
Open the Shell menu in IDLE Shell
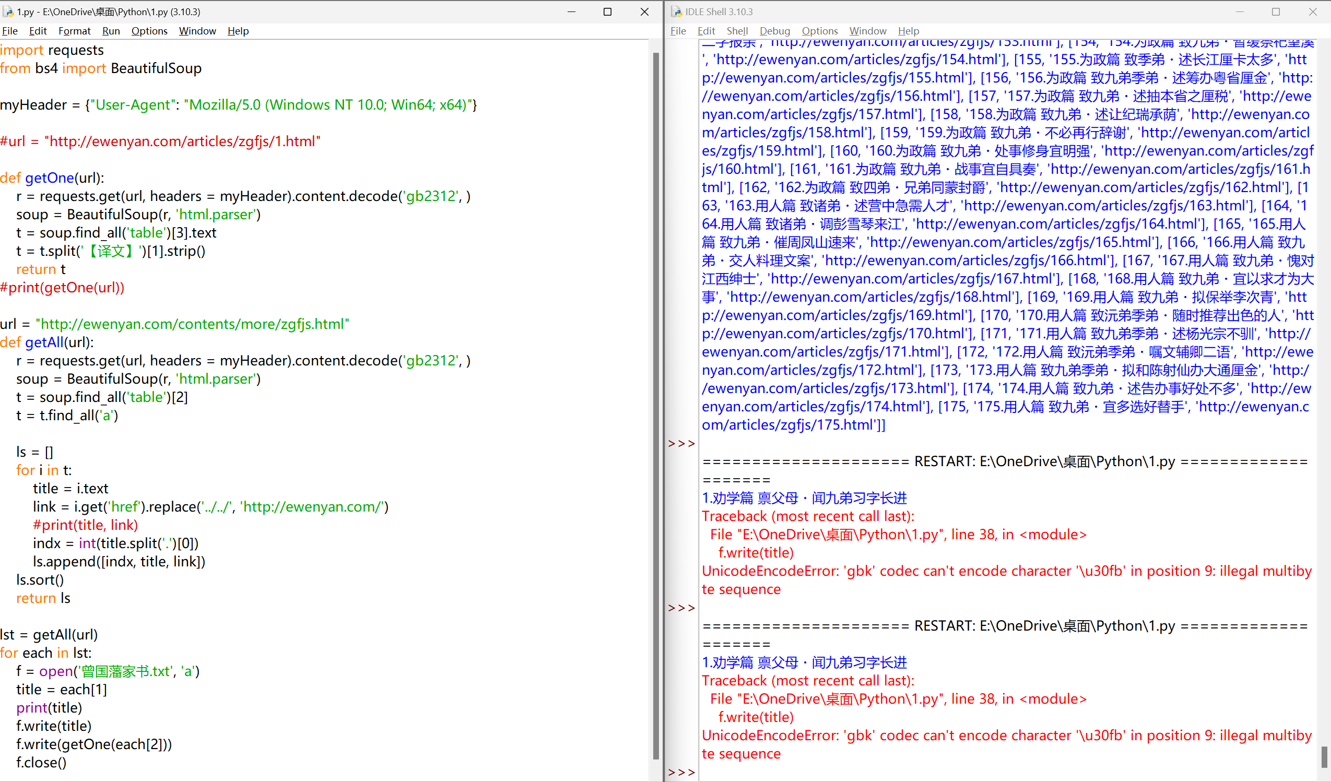pos(737,31)
